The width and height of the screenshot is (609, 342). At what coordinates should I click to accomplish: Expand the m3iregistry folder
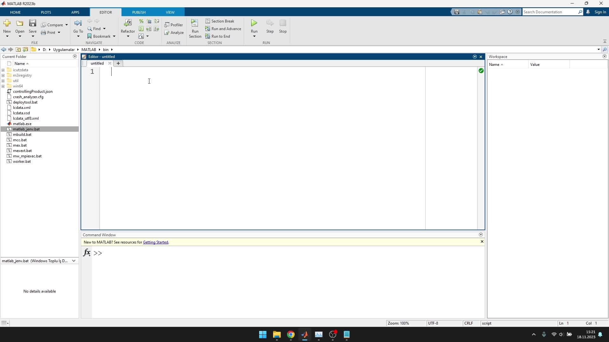[3, 76]
